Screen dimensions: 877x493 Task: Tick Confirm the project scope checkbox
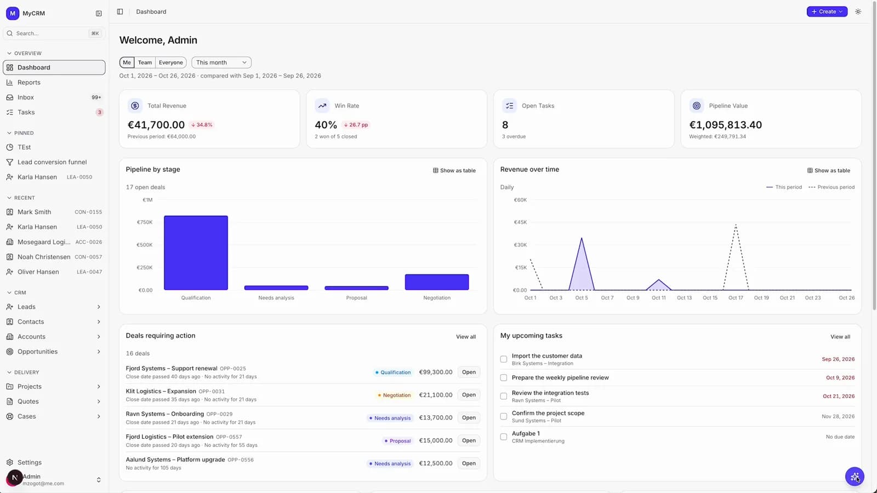[504, 416]
